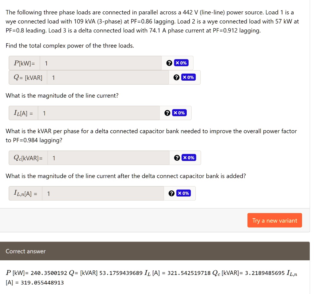Image resolution: width=314 pixels, height=294 pixels.
Task: Open the help icon beside the I_L,n[A] input
Action: (x=171, y=193)
